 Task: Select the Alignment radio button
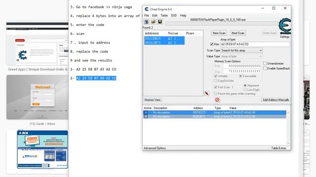pos(245,86)
